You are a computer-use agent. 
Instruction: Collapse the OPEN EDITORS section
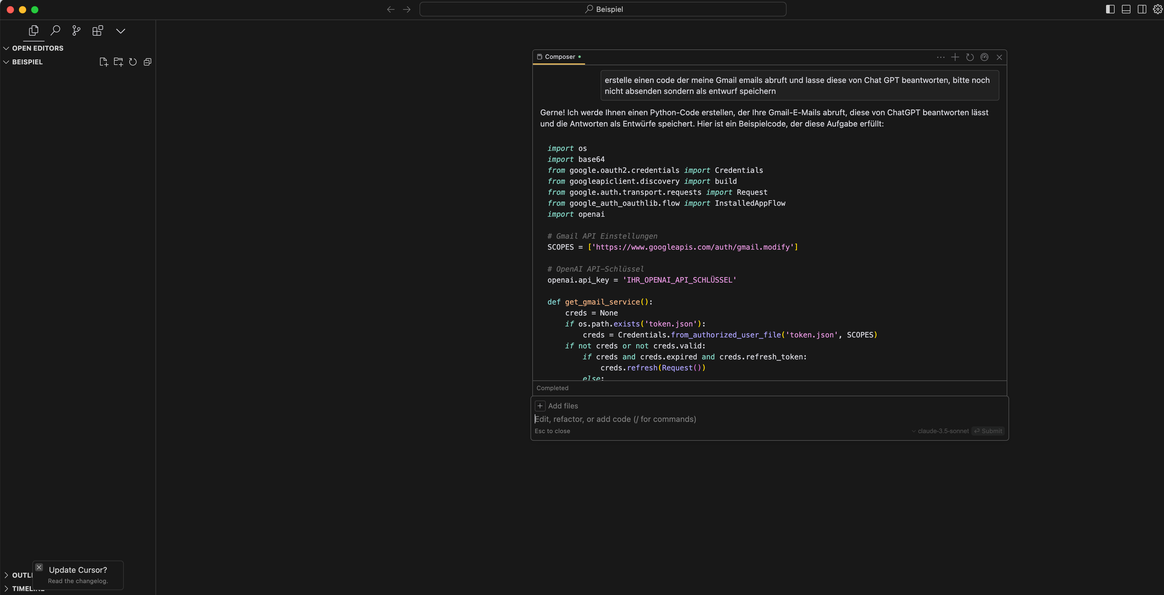click(x=6, y=48)
